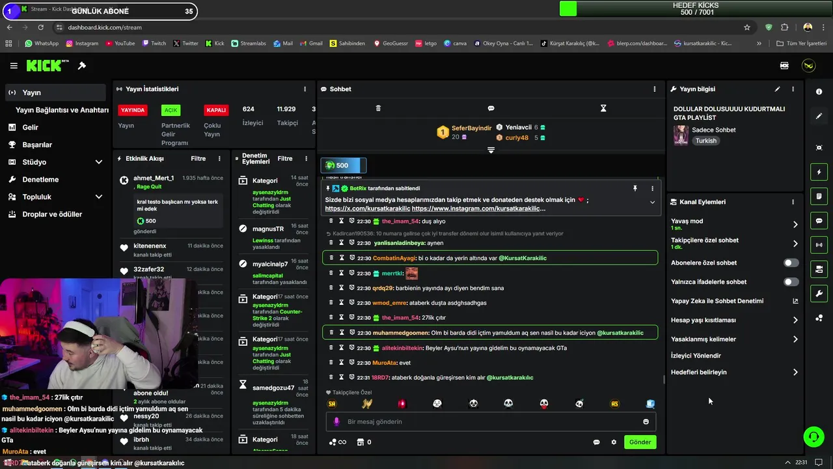Click the emoji picker in message box

(646, 421)
